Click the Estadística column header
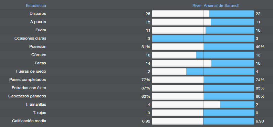The height and width of the screenshot is (127, 273). coord(36,6)
